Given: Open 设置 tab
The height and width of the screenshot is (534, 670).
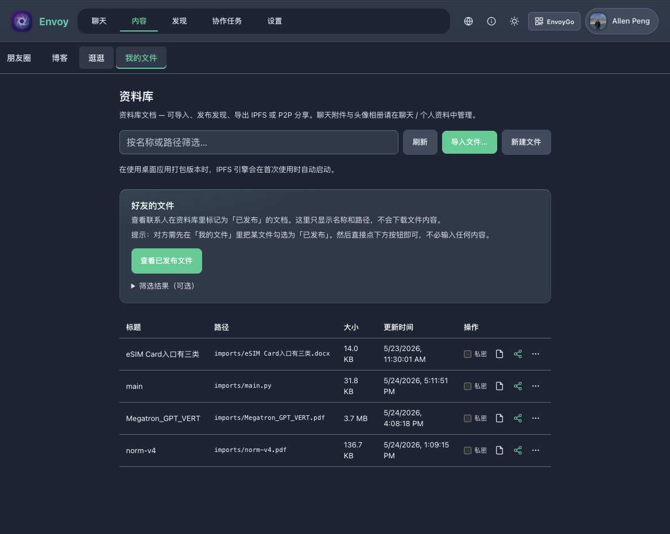Looking at the screenshot, I should click(x=275, y=21).
